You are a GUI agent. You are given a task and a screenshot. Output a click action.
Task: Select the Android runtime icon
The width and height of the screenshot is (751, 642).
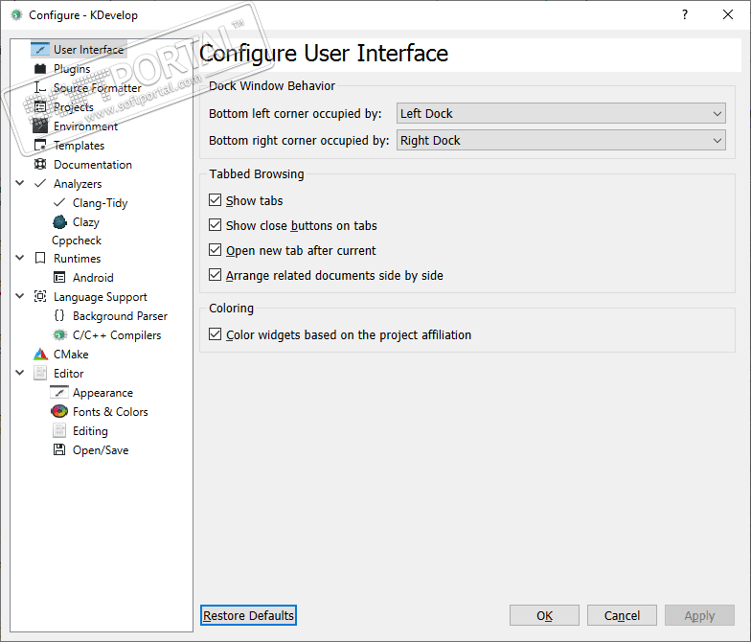(59, 278)
